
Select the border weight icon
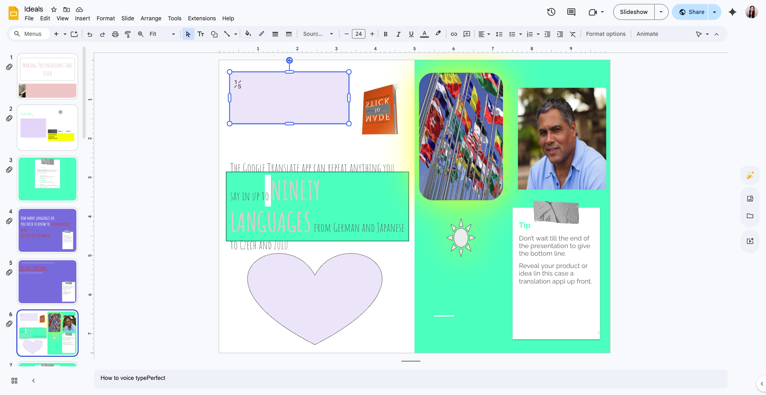(275, 34)
